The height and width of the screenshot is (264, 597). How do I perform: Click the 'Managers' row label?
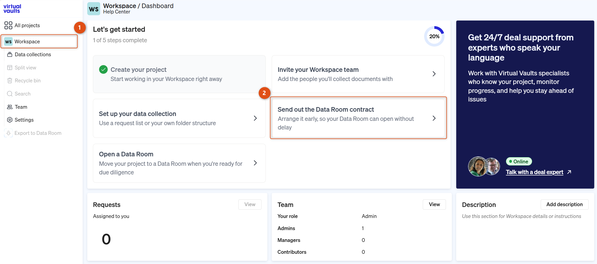pyautogui.click(x=289, y=240)
